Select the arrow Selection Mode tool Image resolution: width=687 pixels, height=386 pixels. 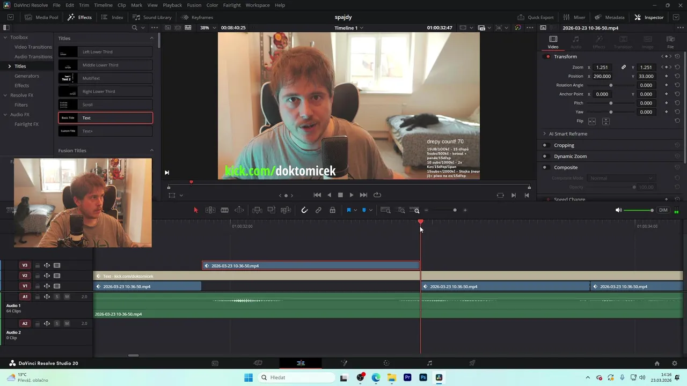pos(196,210)
